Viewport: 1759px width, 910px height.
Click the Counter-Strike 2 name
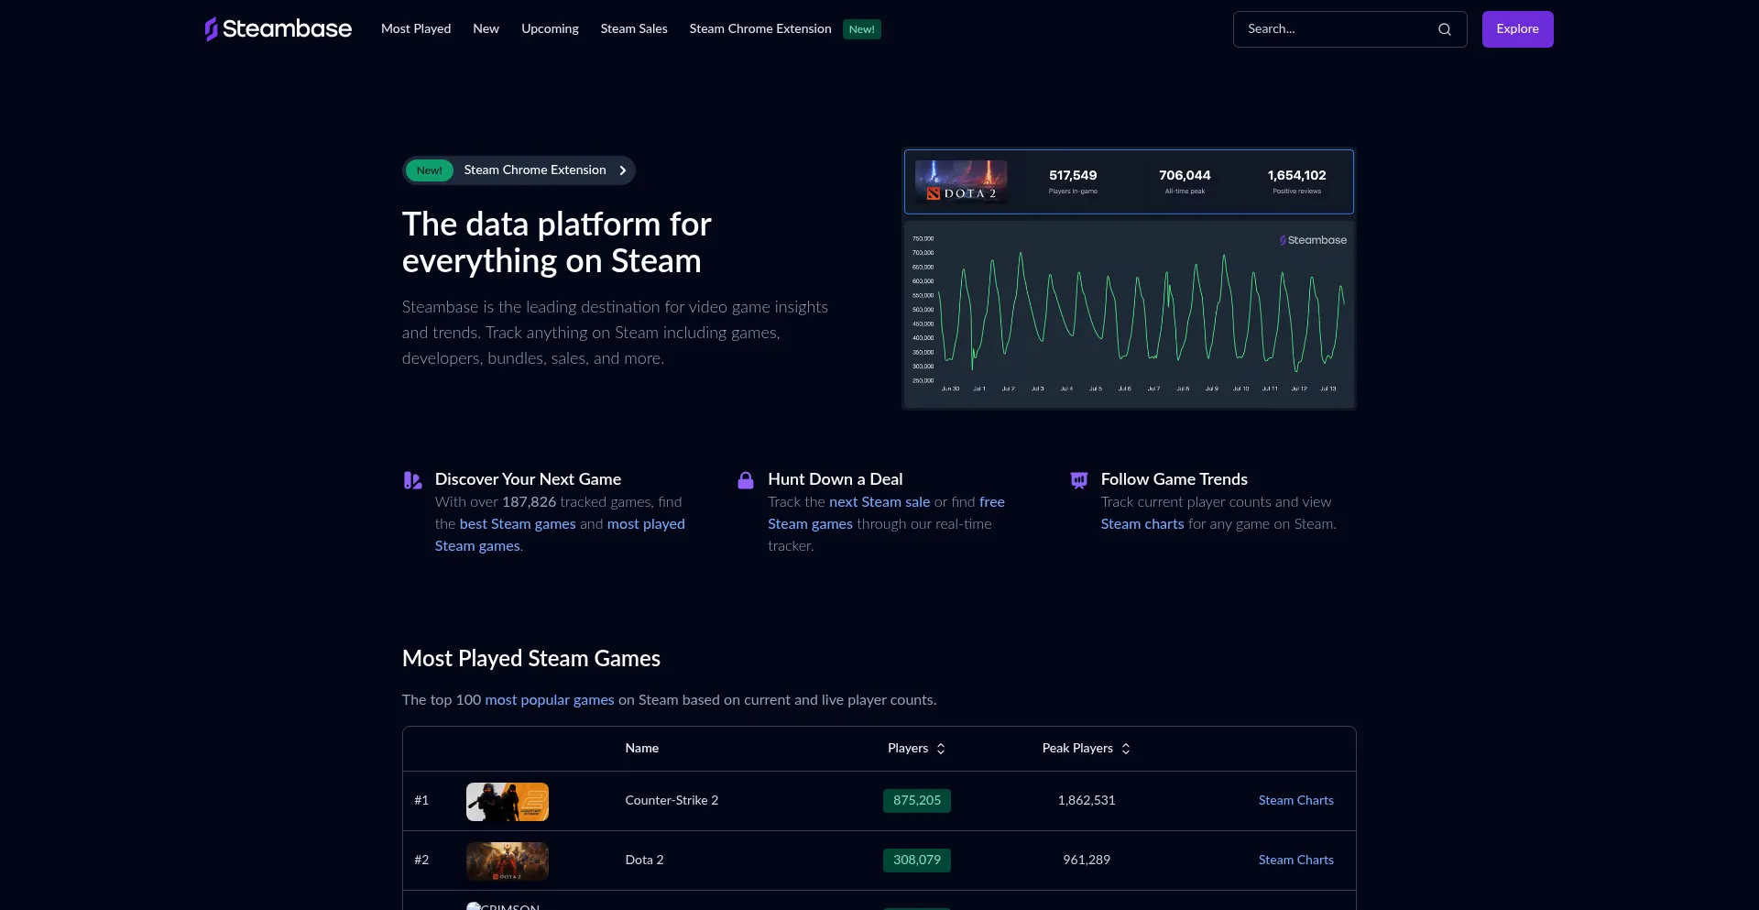[x=672, y=801]
